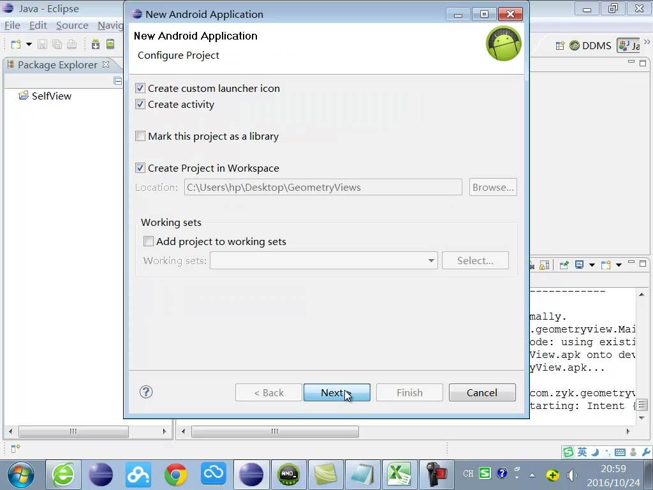Open the Working sets combo box
The image size is (653, 490).
tap(323, 260)
